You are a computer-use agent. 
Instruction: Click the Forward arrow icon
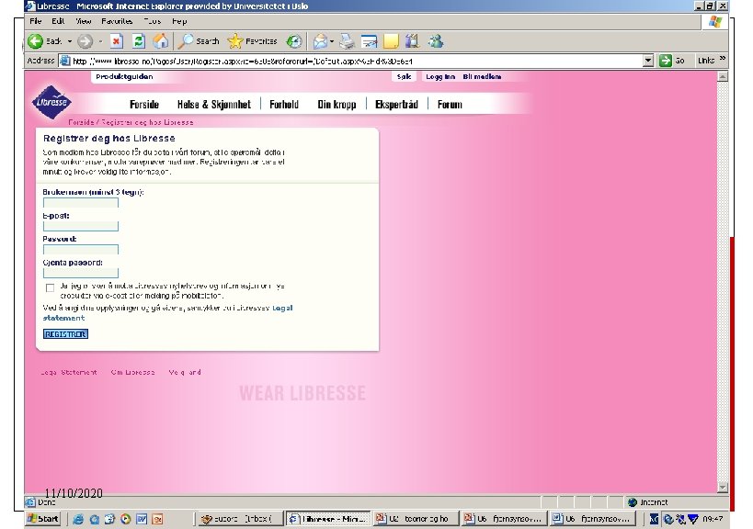tap(85, 41)
